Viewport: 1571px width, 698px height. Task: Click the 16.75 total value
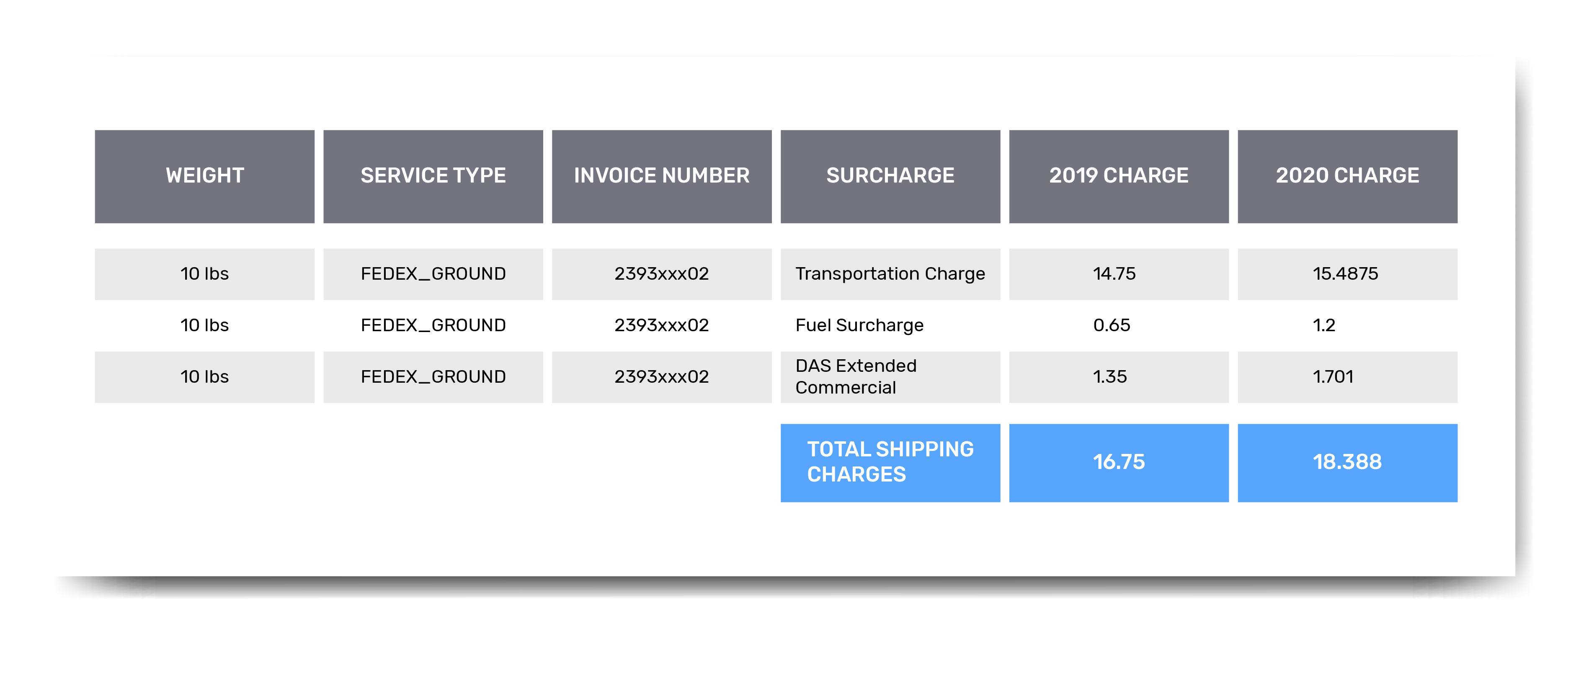1119,463
